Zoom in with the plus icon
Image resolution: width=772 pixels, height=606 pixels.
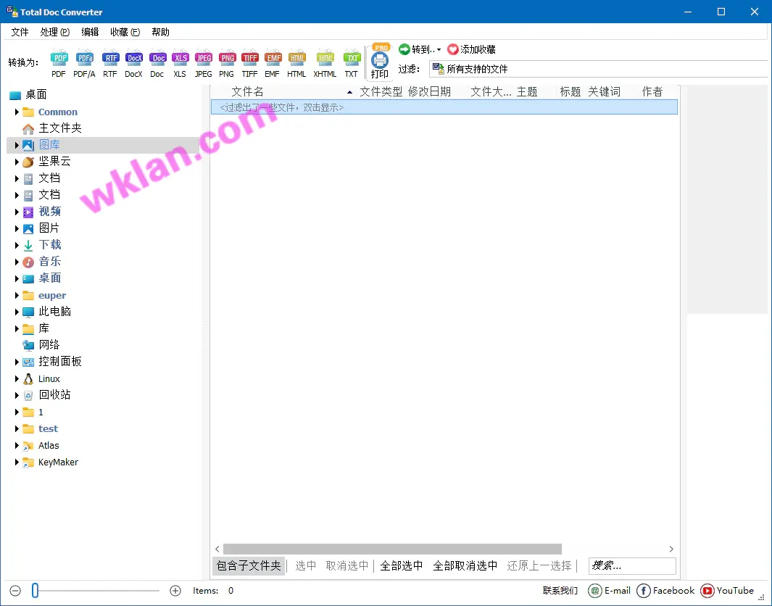[x=175, y=590]
